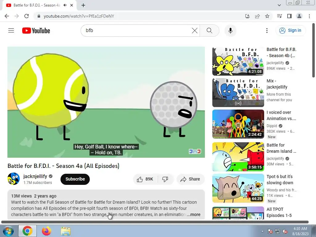316x237 pixels.
Task: Share the video via Share button
Action: click(x=190, y=179)
